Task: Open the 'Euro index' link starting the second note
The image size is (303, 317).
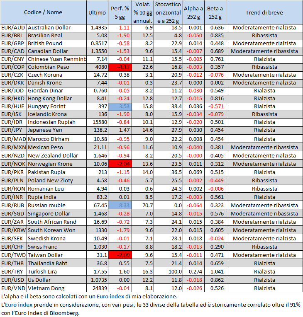Action: coord(19,305)
